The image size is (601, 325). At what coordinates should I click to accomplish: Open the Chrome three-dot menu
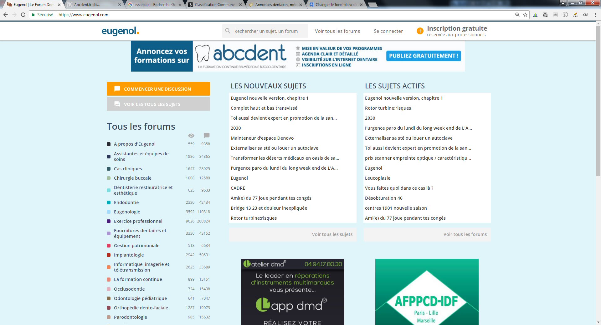coord(595,15)
